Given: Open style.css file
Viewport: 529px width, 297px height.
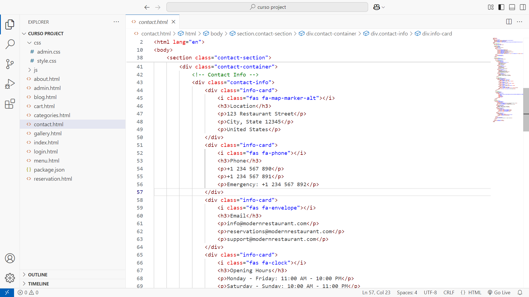Looking at the screenshot, I should click(73, 61).
